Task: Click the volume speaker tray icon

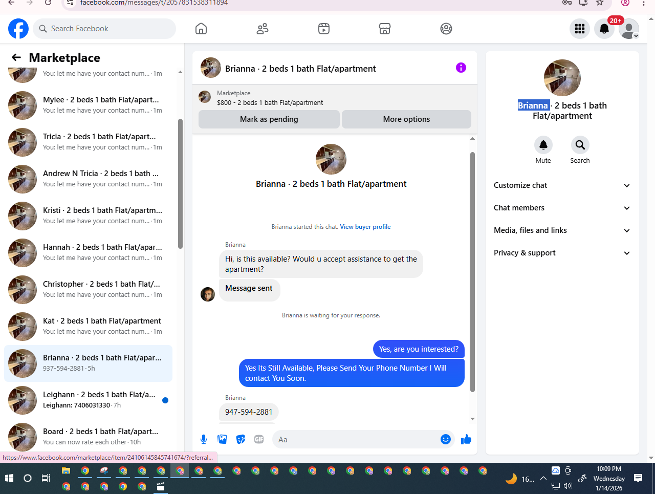Action: (567, 486)
